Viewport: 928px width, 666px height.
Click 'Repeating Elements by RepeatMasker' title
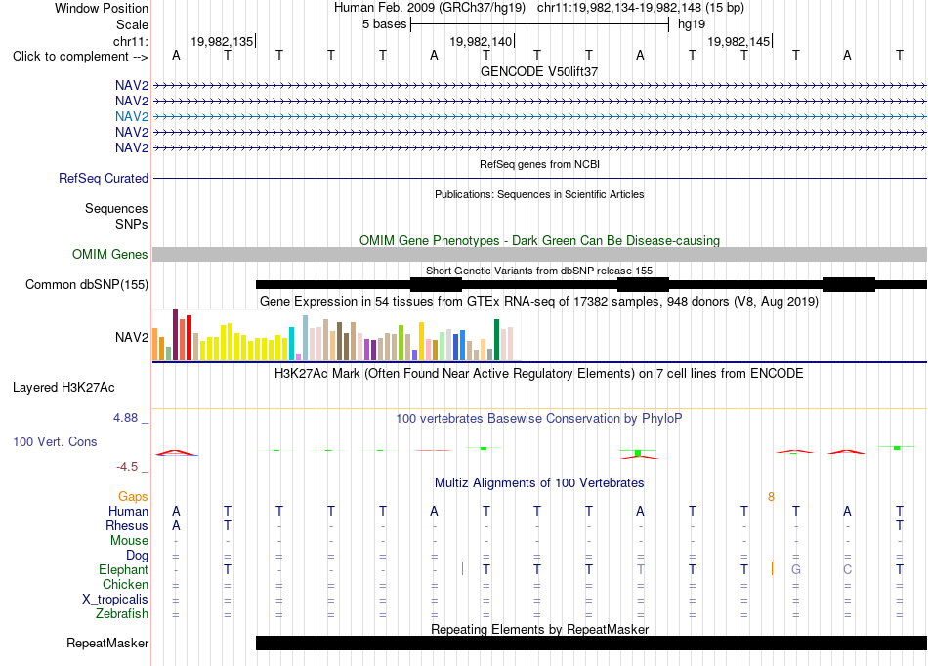click(x=540, y=629)
